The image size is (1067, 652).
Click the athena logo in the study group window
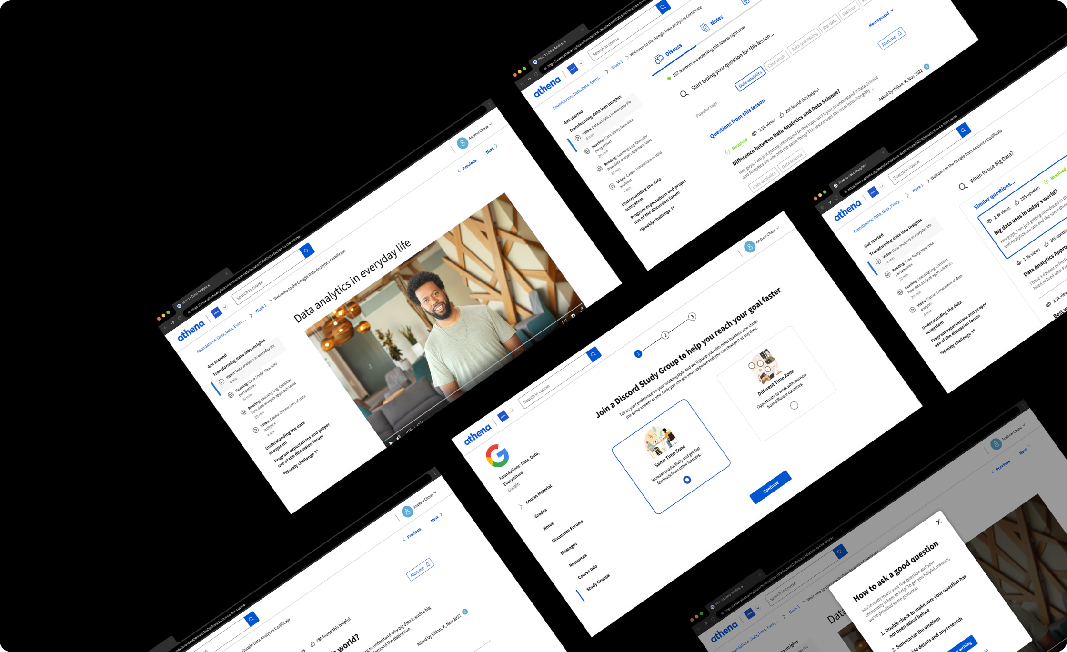tap(477, 434)
